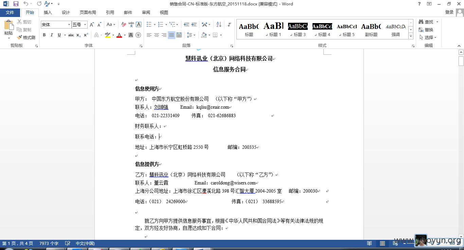Open the font name box showing 宋体
464x250 pixels.
point(56,24)
